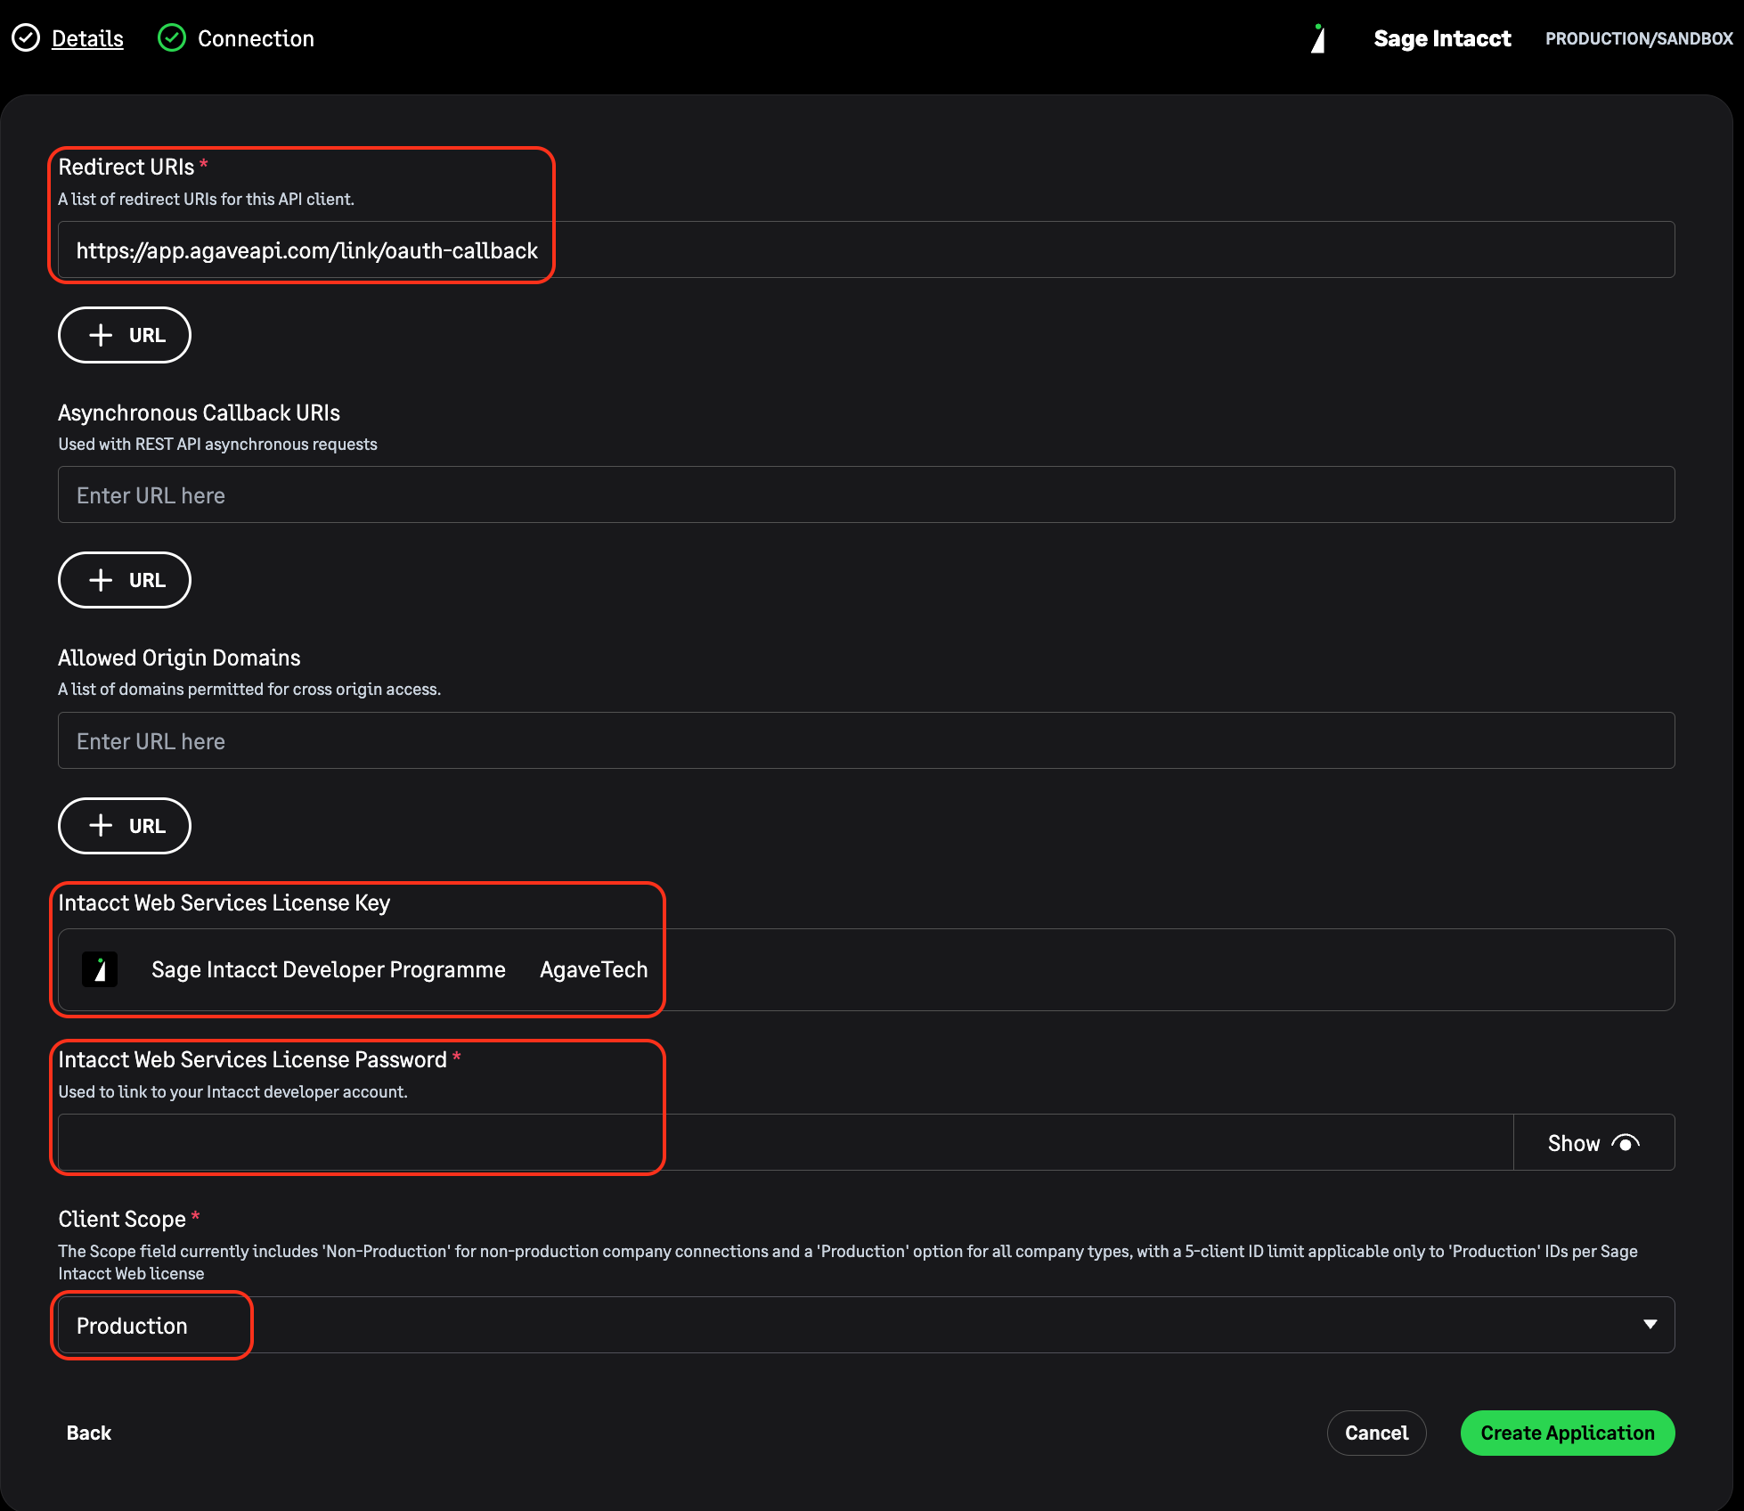Click the Redirect URIs label
The width and height of the screenshot is (1744, 1511).
tap(126, 167)
